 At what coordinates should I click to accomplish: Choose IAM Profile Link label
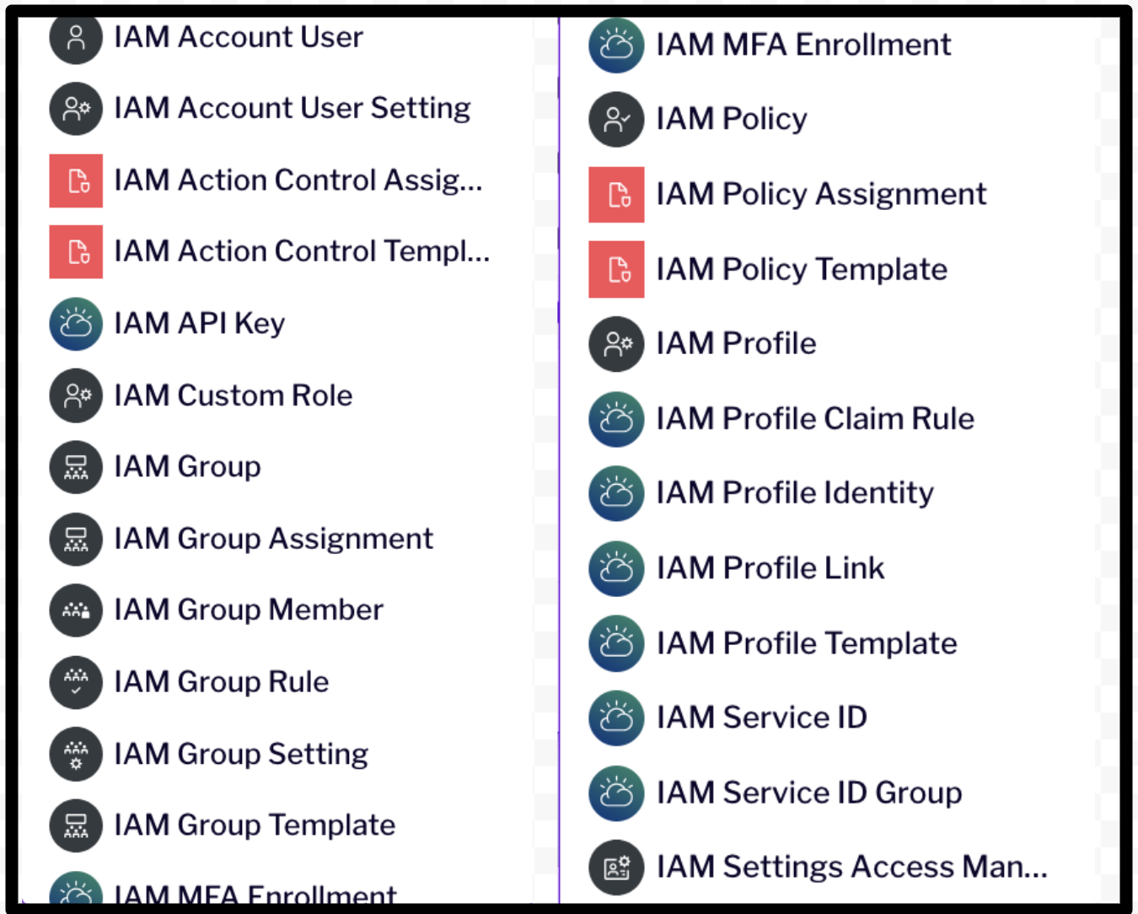pos(770,568)
